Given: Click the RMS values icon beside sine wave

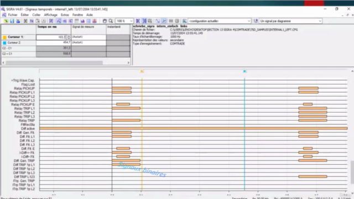Looking at the screenshot, I should pyautogui.click(x=164, y=21).
